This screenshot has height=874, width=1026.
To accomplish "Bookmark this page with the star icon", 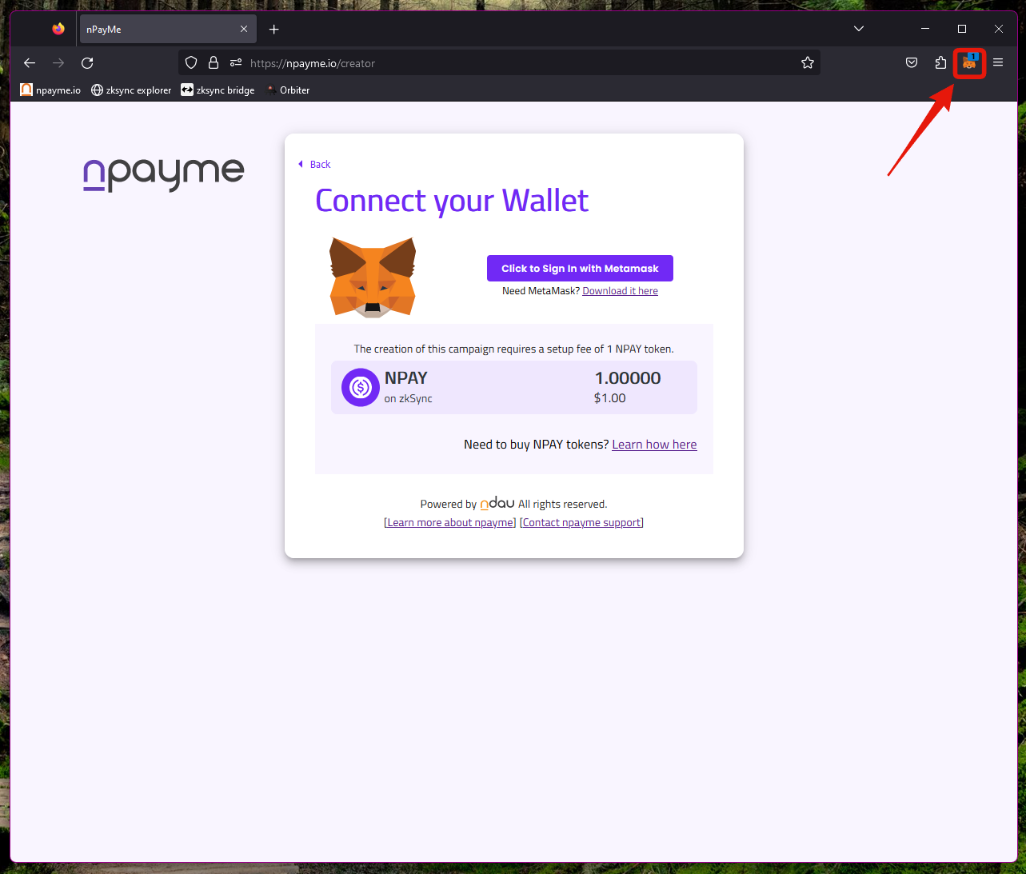I will tap(808, 62).
